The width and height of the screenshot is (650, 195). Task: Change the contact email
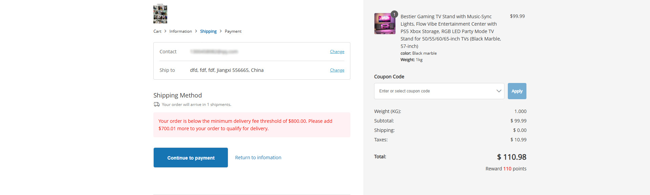tap(337, 52)
